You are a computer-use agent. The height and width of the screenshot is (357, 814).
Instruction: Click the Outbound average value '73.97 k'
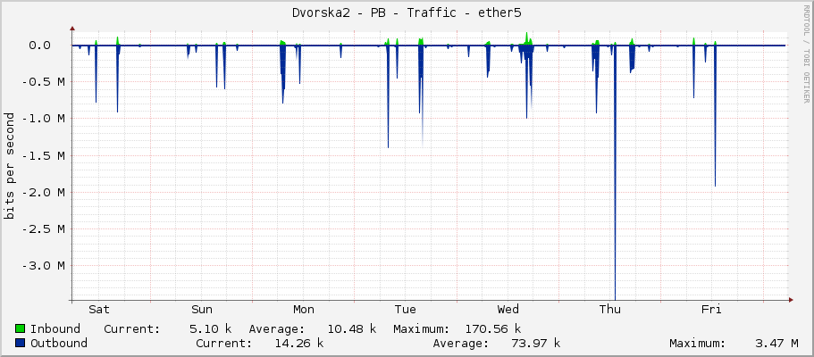point(535,343)
